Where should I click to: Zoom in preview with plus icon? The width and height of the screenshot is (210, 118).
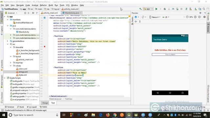pyautogui.click(x=195, y=17)
